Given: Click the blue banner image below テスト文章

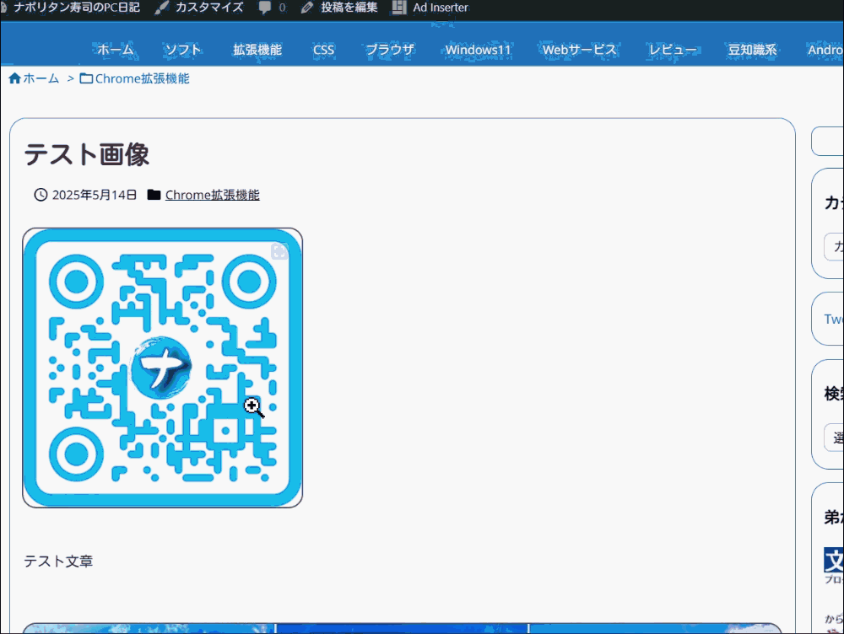Looking at the screenshot, I should click(402, 628).
